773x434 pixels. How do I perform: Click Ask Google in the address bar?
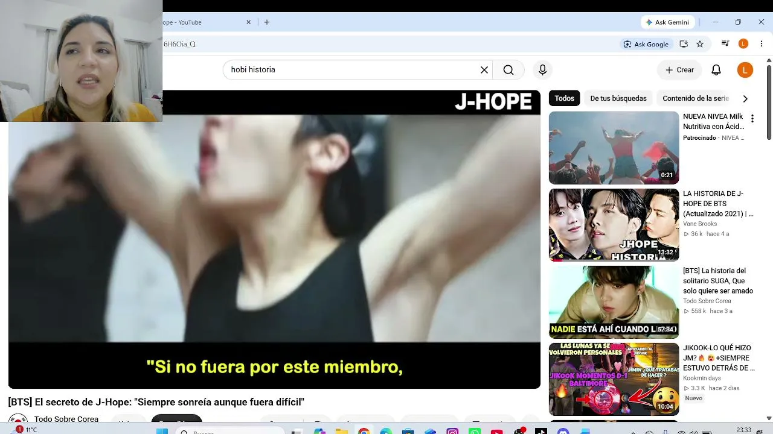tap(646, 44)
